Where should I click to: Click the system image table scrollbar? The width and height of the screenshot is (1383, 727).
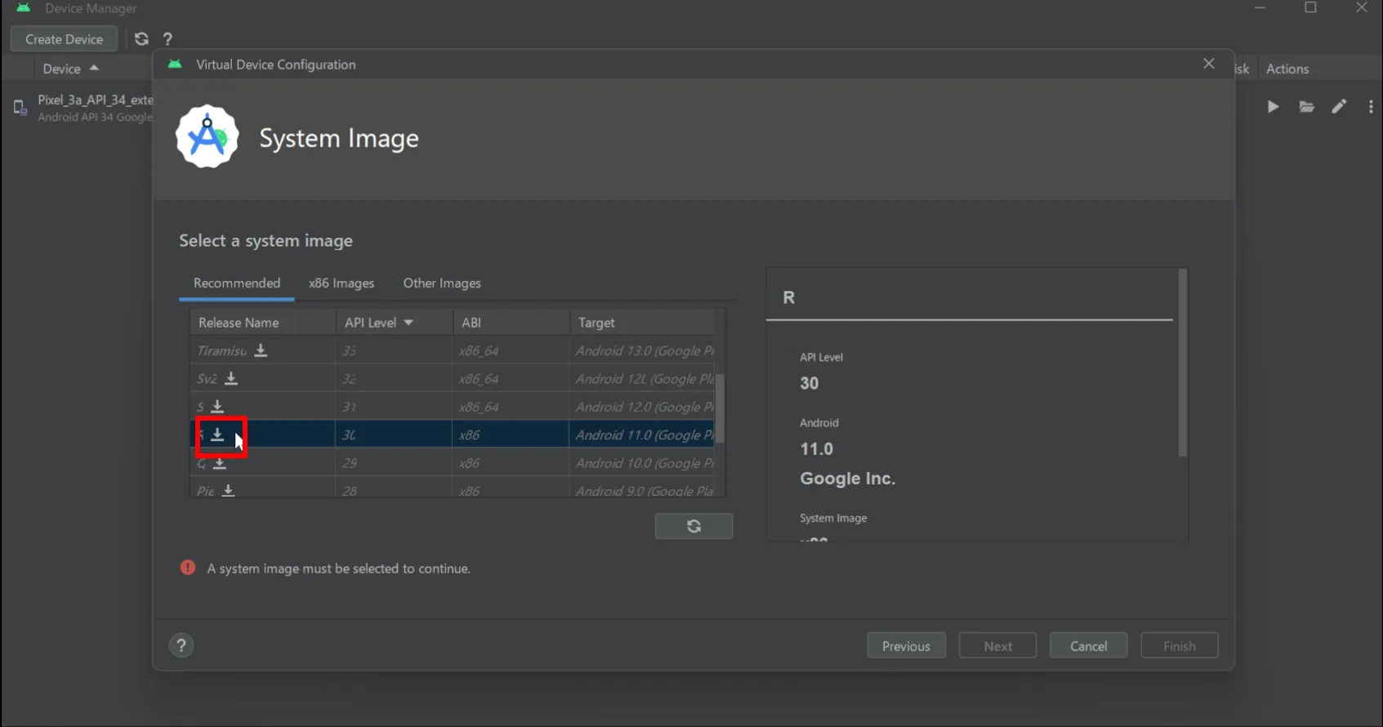[720, 408]
